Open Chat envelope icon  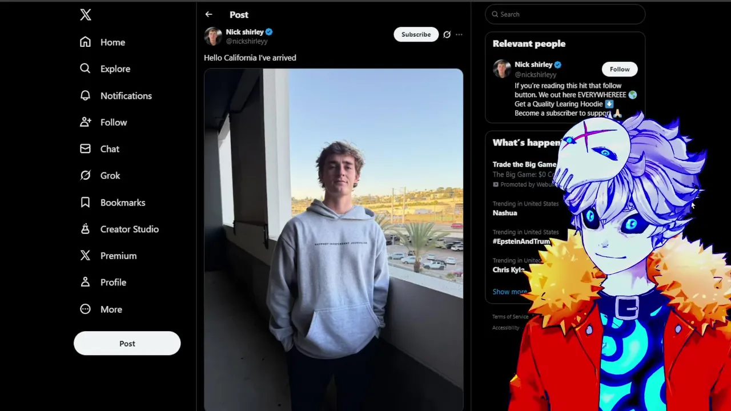[85, 149]
